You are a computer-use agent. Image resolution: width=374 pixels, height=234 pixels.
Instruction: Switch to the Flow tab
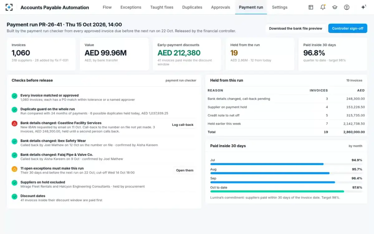(x=107, y=7)
